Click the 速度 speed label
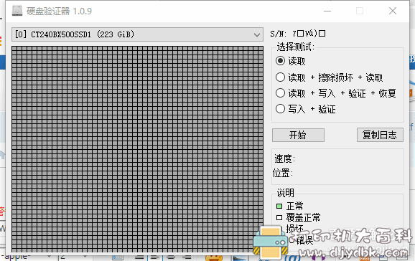The height and width of the screenshot is (261, 415). [x=284, y=158]
